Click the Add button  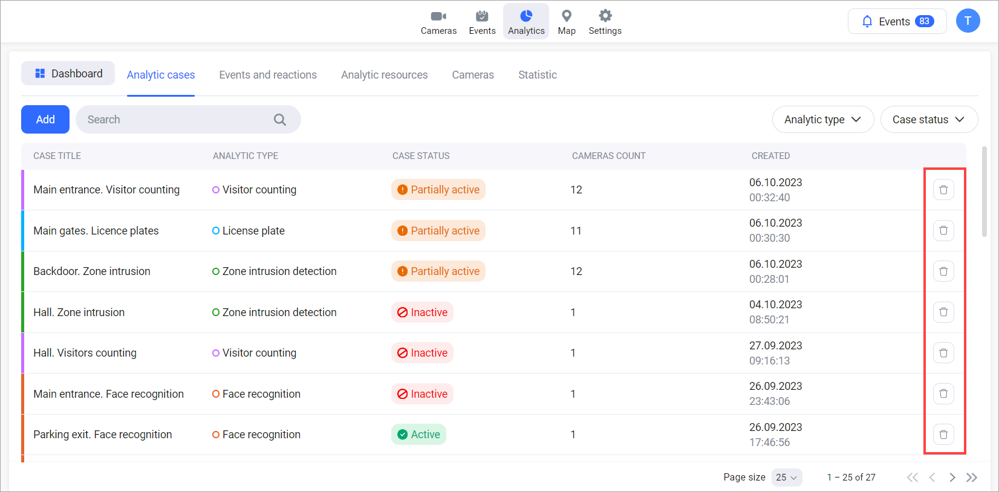(45, 120)
